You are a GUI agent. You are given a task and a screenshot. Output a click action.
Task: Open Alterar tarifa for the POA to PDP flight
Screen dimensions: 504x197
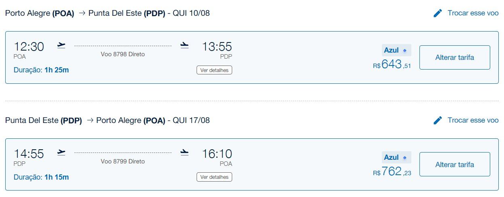(x=455, y=57)
